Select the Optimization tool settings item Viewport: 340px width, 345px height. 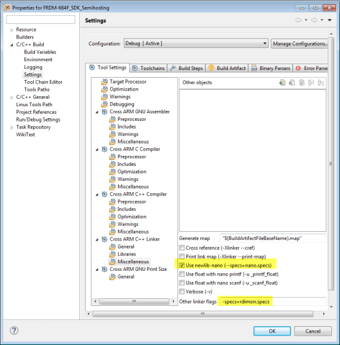coord(124,89)
